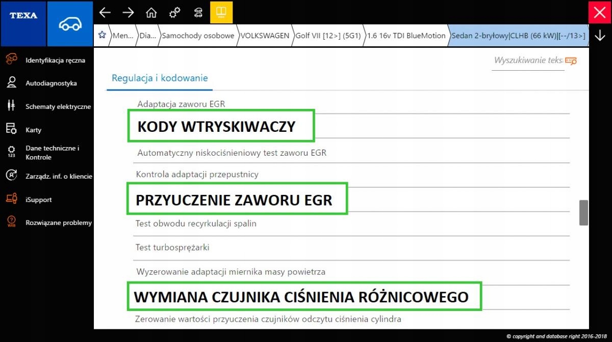Click the Identyfikacja ręczna sidebar icon
This screenshot has height=342, width=612.
pos(11,60)
